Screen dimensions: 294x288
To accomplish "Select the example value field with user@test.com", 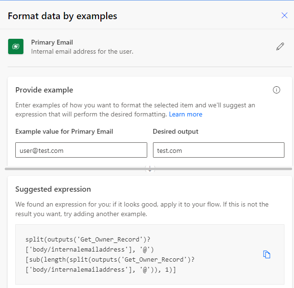I will pos(81,150).
